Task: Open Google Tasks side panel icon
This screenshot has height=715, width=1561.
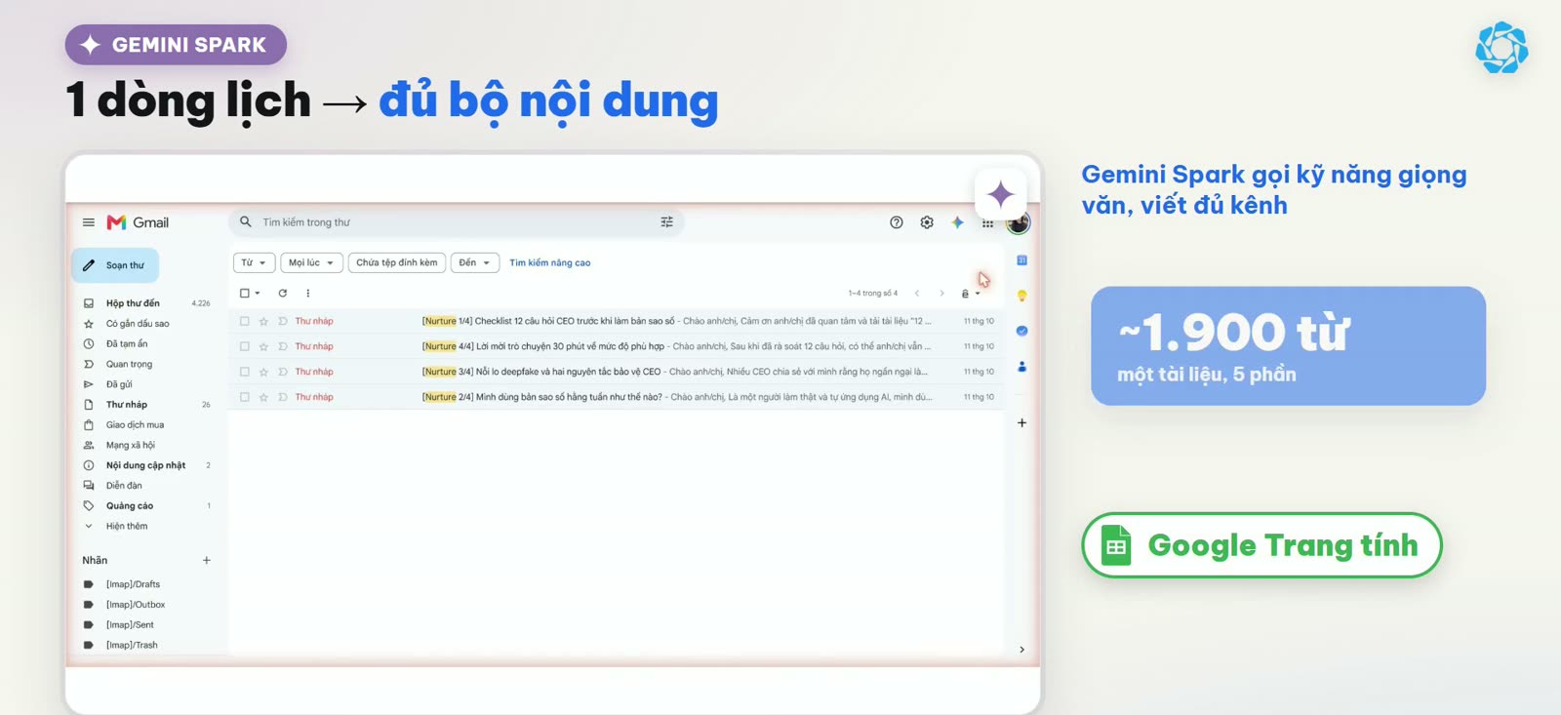Action: coord(1021,331)
